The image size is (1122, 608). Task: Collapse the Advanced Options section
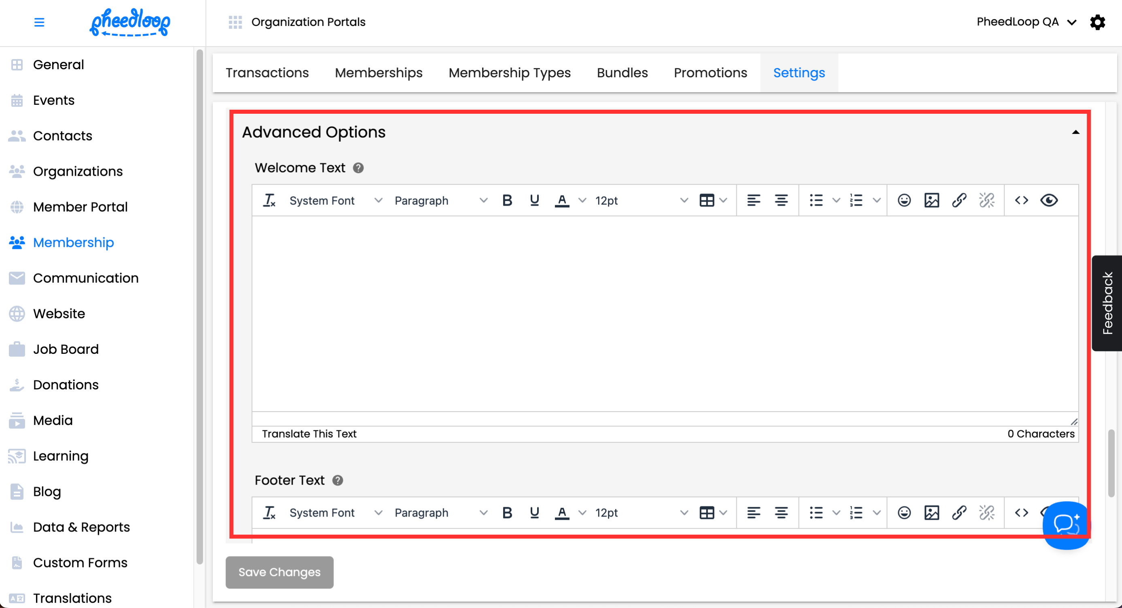(1075, 132)
